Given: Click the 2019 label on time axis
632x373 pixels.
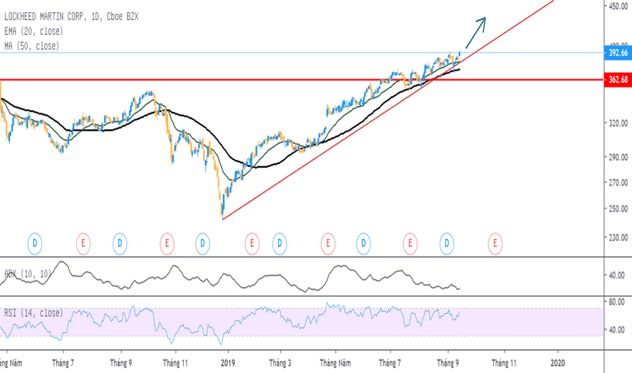Looking at the screenshot, I should click(x=228, y=363).
